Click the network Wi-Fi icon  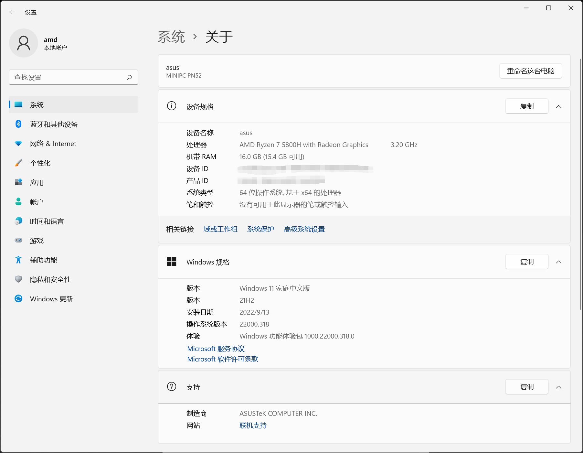pos(18,143)
